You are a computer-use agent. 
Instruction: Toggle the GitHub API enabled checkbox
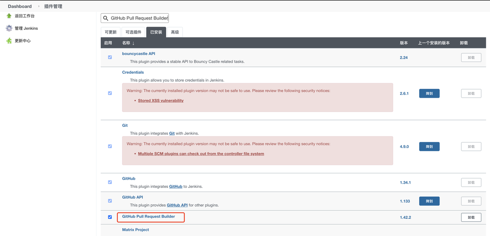coord(110,201)
